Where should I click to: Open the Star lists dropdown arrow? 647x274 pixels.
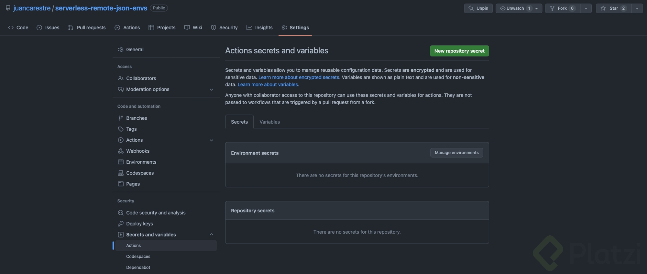637,8
